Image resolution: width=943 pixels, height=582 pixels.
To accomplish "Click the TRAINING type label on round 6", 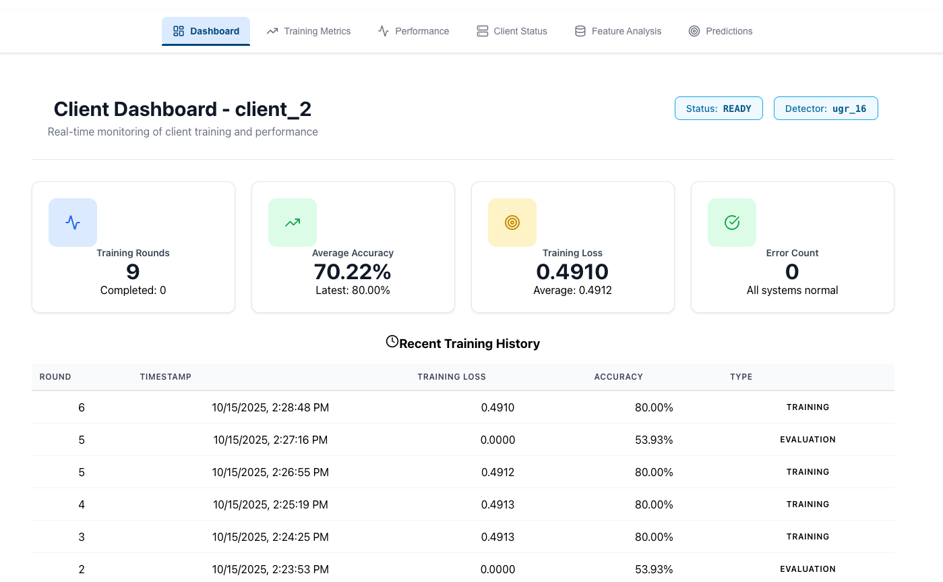I will pos(808,407).
